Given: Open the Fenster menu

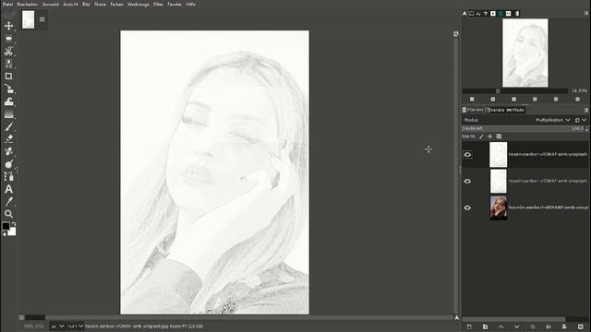Looking at the screenshot, I should pos(175,4).
